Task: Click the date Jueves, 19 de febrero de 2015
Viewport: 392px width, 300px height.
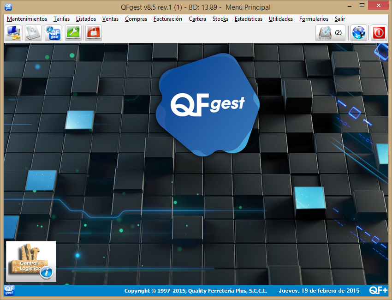Action: (x=319, y=291)
